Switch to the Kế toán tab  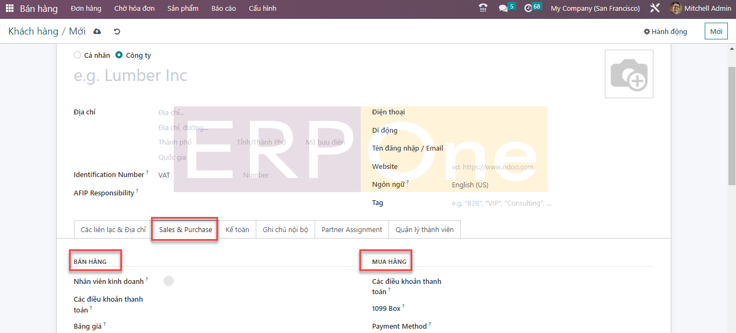click(x=237, y=230)
